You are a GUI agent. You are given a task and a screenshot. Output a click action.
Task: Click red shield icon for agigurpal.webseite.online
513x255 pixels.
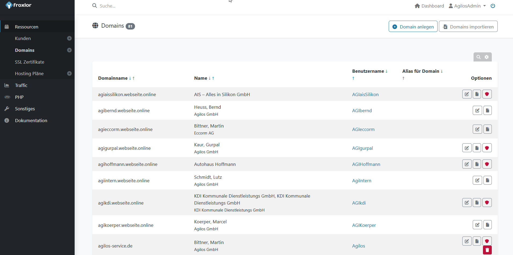[487, 148]
